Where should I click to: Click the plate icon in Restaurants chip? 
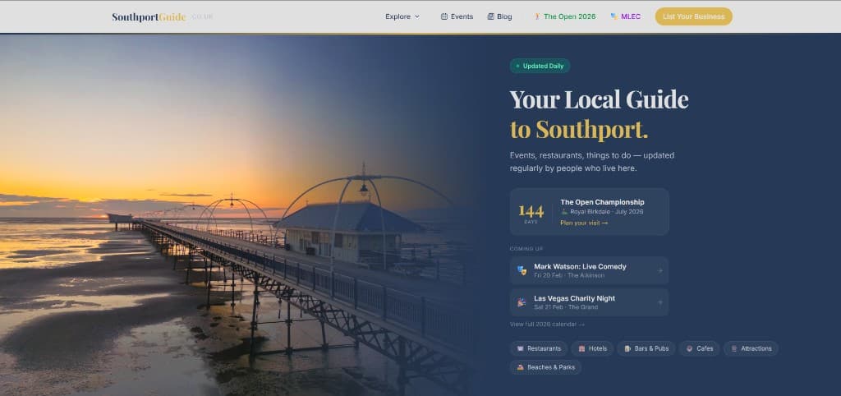pos(520,349)
